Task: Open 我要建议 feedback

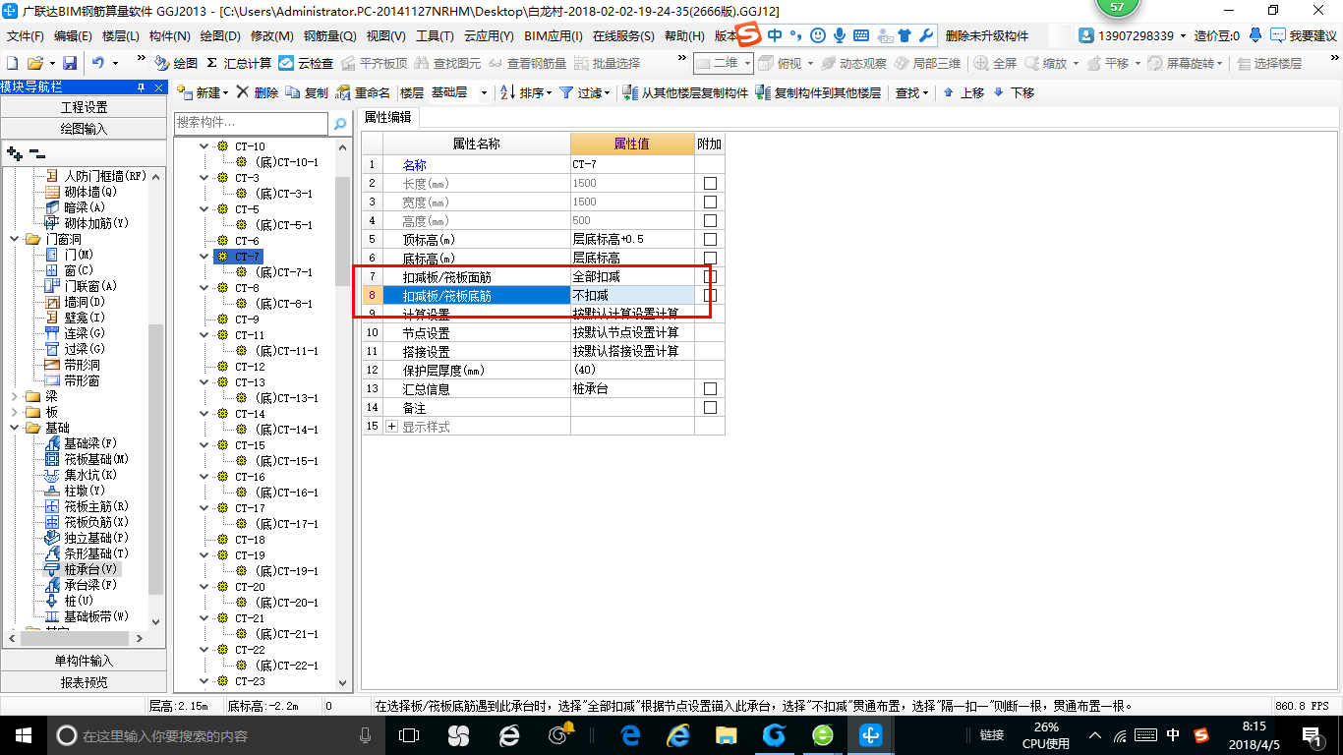Action: click(x=1303, y=35)
